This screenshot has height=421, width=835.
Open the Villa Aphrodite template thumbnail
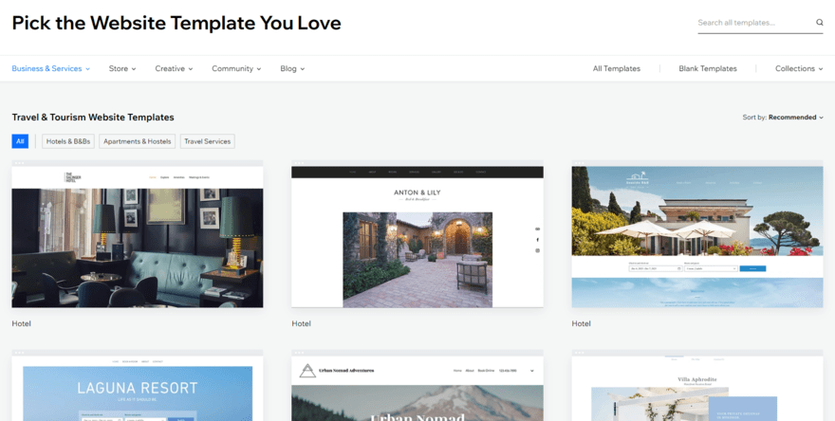coord(697,385)
